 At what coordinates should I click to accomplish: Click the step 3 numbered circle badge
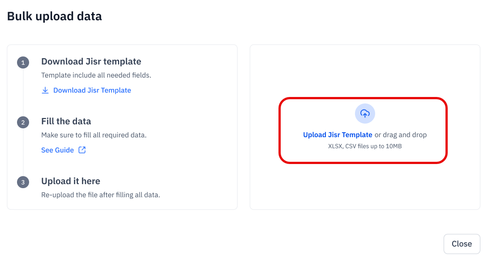click(x=23, y=182)
